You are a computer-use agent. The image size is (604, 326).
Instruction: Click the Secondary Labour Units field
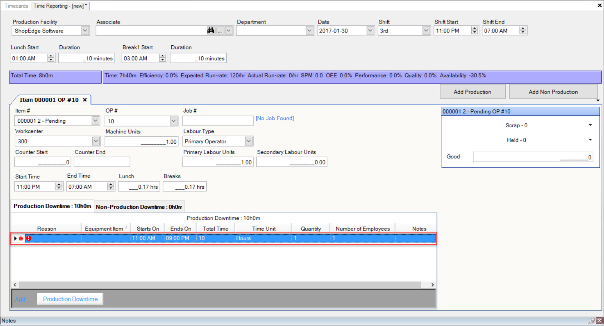[x=291, y=162]
